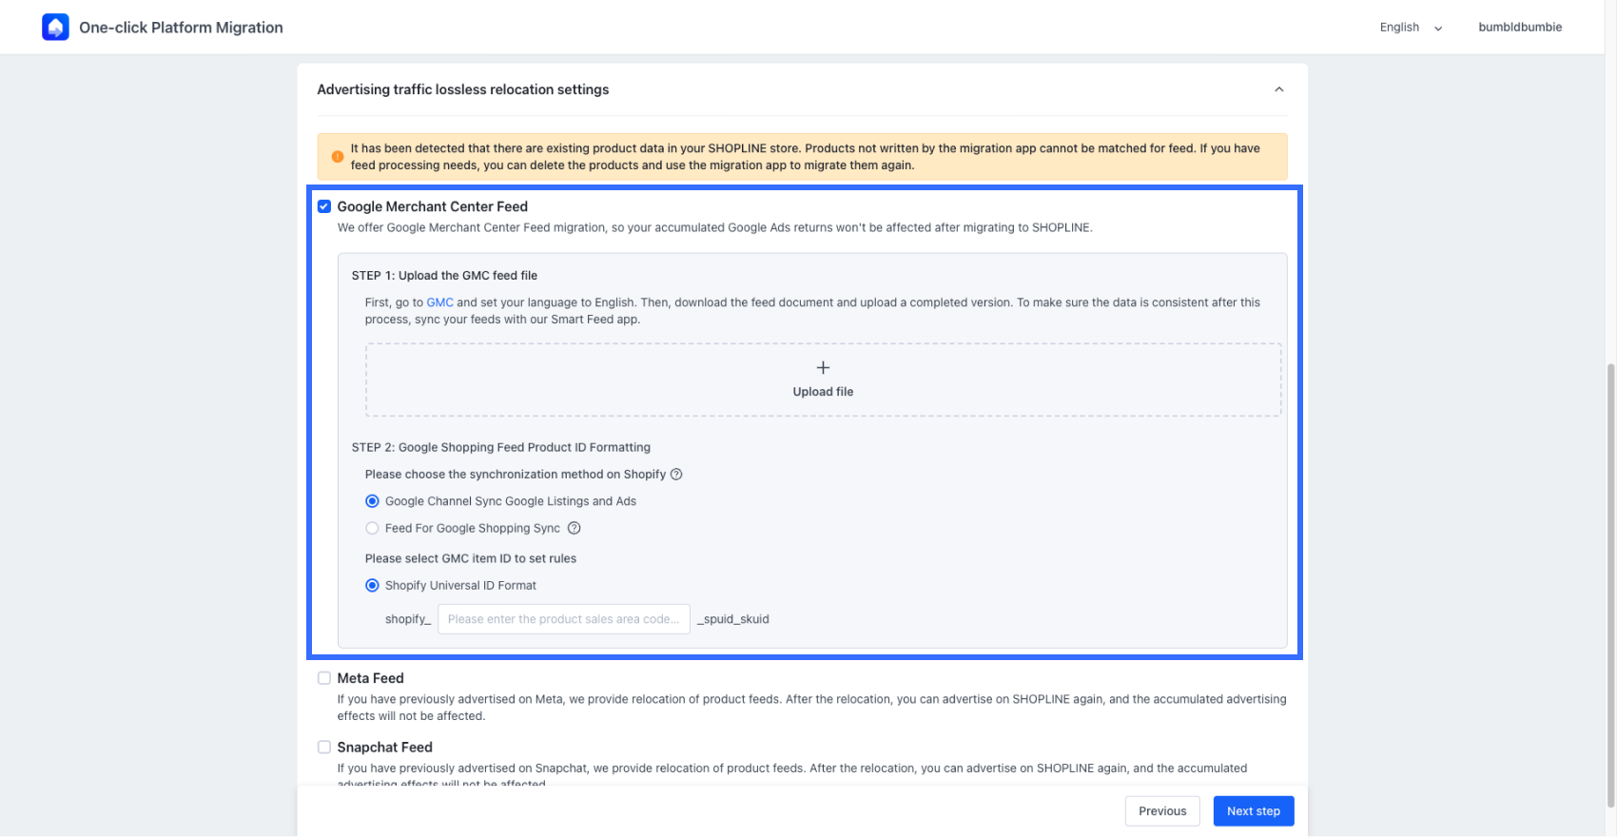Click the plus icon to upload file

[x=823, y=368]
